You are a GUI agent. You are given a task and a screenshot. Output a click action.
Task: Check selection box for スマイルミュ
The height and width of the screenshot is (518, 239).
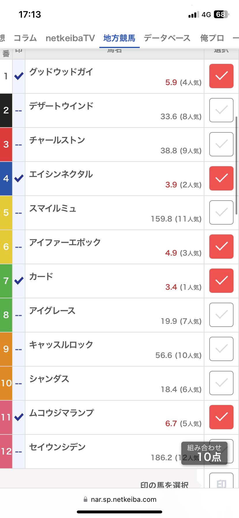coord(221,212)
